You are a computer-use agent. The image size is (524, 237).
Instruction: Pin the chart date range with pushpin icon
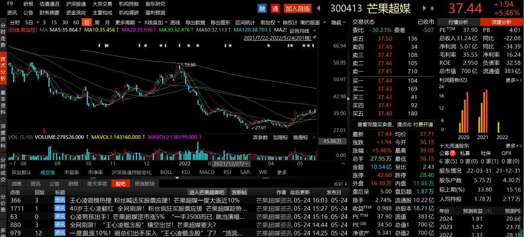[314, 38]
